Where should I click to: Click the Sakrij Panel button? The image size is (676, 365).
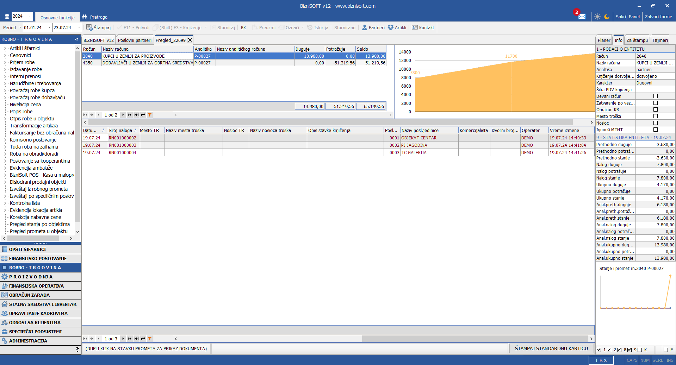pos(627,17)
